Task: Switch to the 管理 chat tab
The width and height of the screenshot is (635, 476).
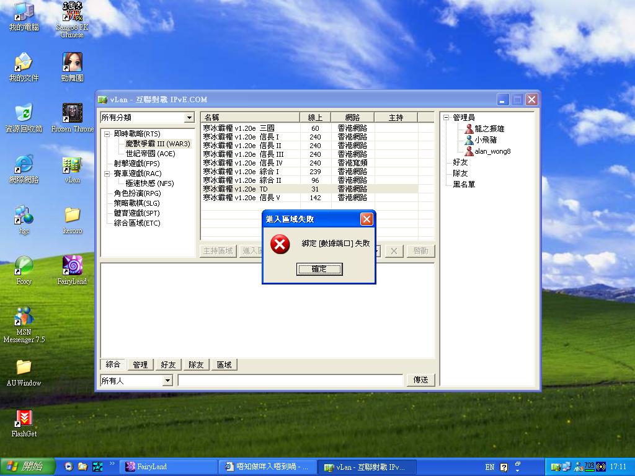Action: point(140,365)
